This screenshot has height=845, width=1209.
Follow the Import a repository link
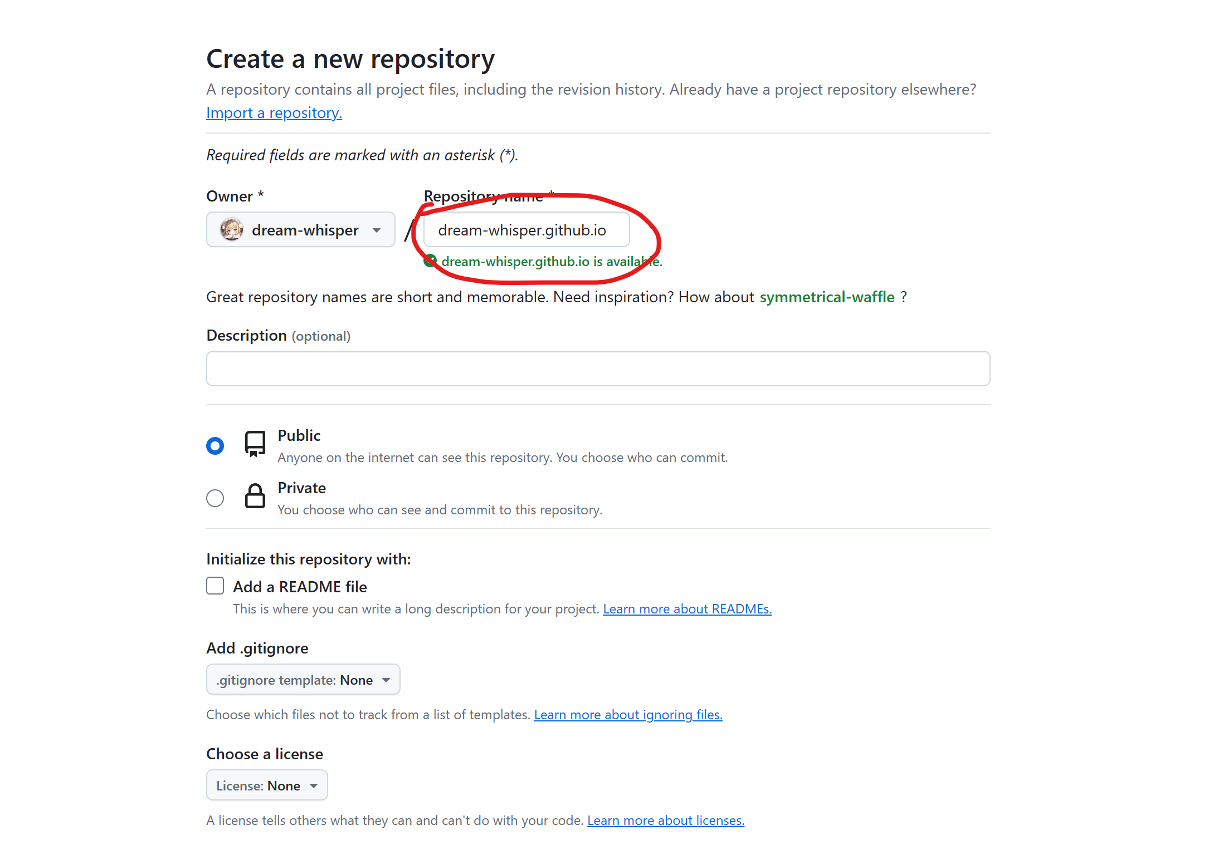click(x=274, y=113)
